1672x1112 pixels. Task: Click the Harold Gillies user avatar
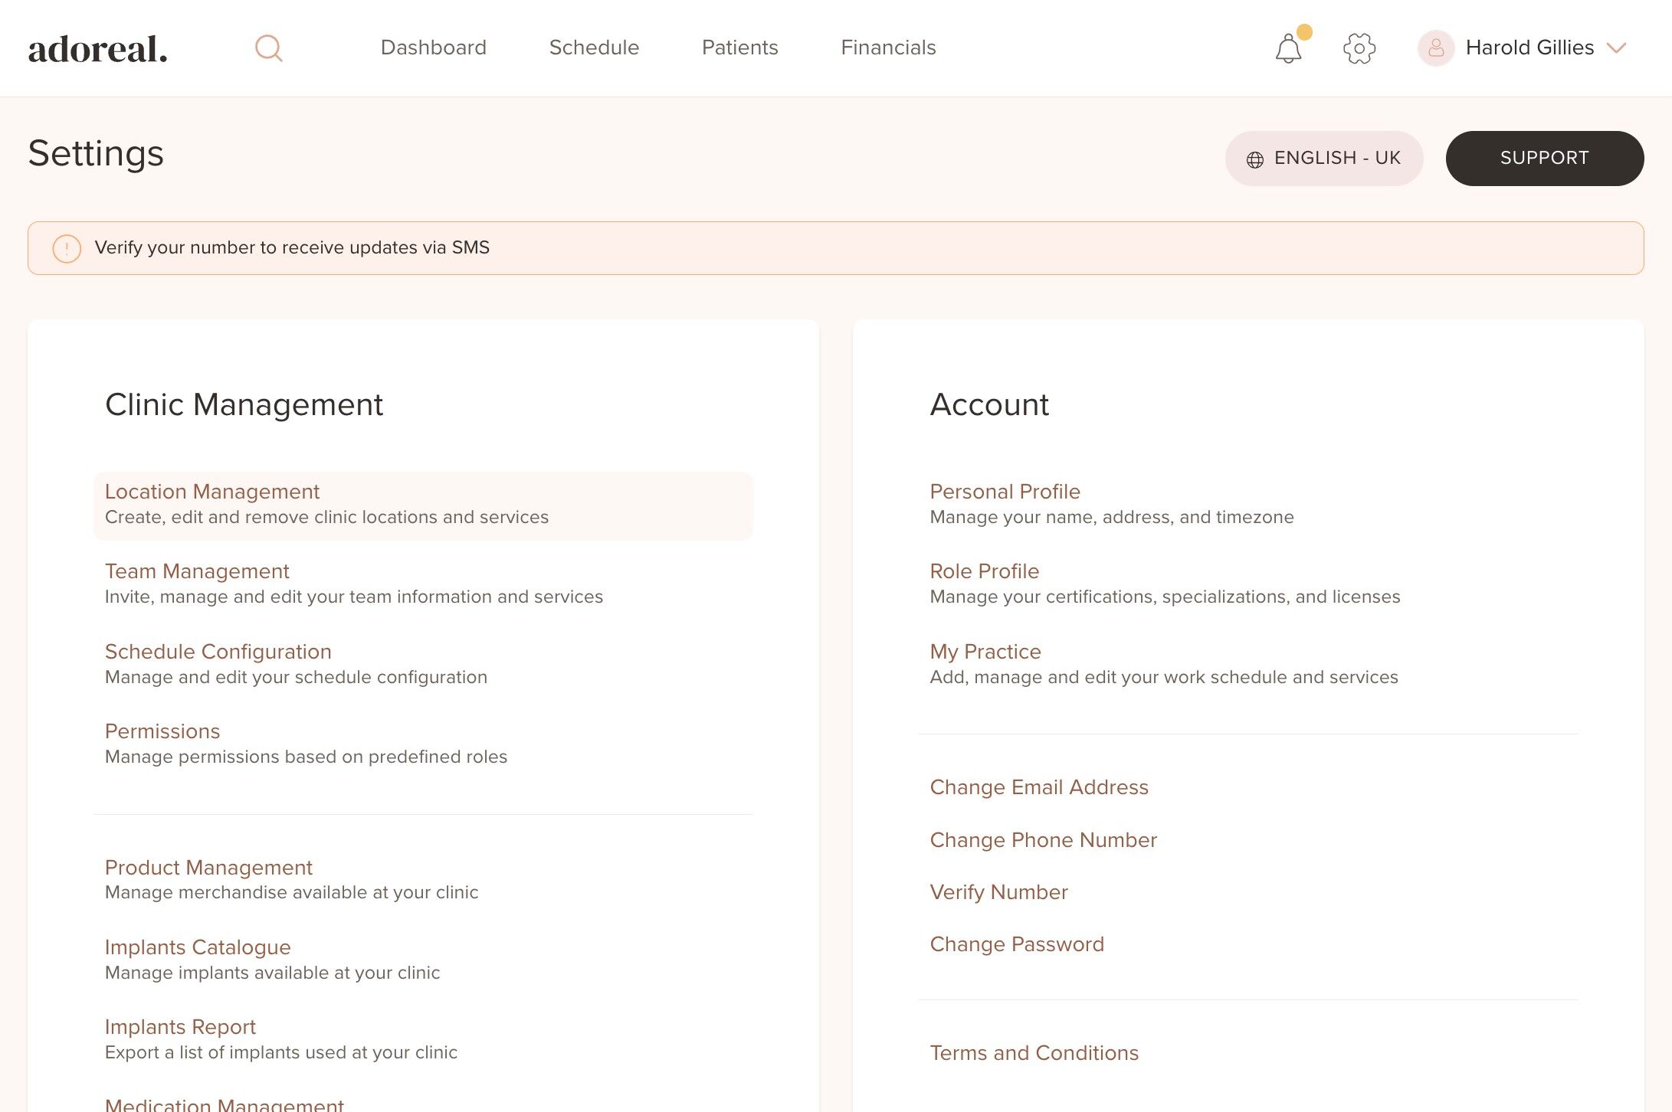(1436, 48)
